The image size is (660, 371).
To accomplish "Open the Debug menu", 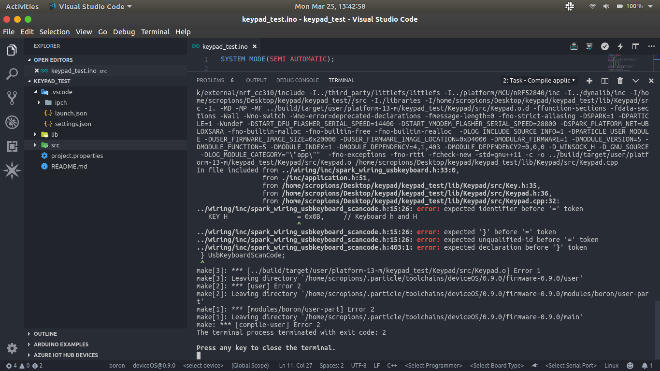I will pyautogui.click(x=124, y=32).
